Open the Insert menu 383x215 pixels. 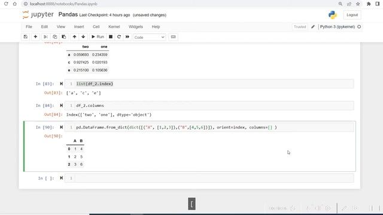[x=79, y=27]
